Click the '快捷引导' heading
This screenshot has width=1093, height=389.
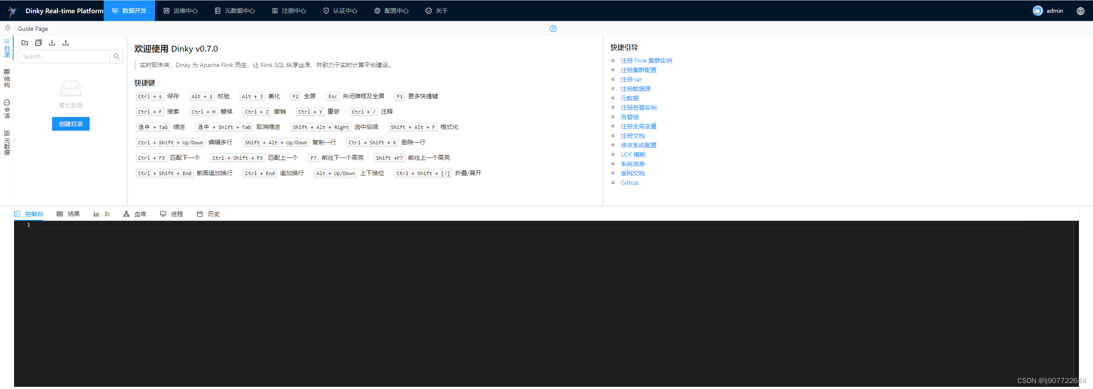(624, 47)
